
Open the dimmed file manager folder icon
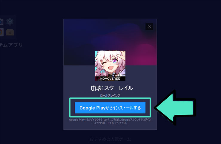[x=10, y=32]
